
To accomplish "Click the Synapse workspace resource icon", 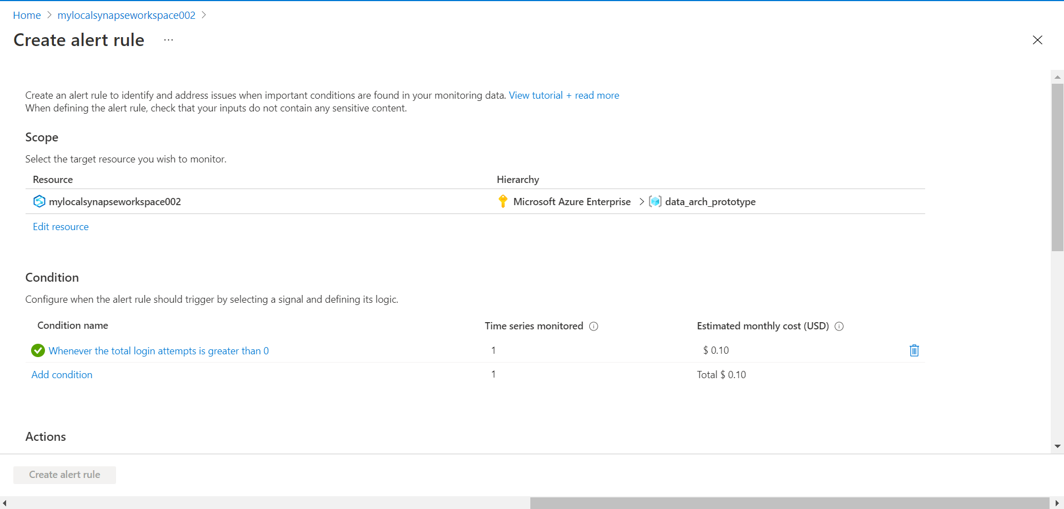I will click(39, 201).
